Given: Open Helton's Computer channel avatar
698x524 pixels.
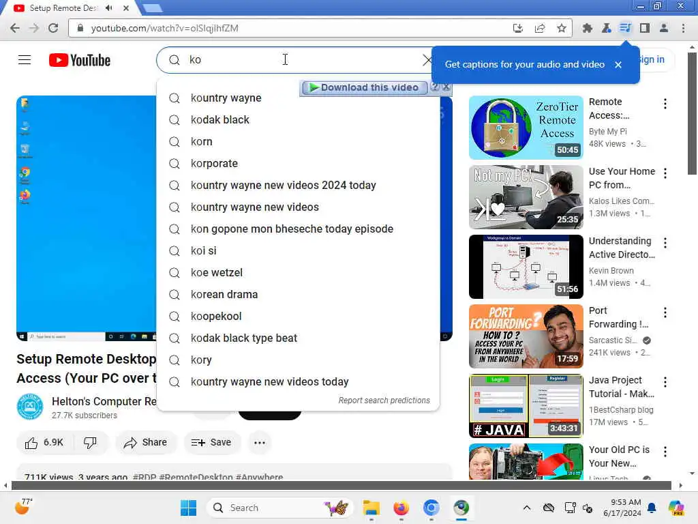Looking at the screenshot, I should (x=30, y=407).
